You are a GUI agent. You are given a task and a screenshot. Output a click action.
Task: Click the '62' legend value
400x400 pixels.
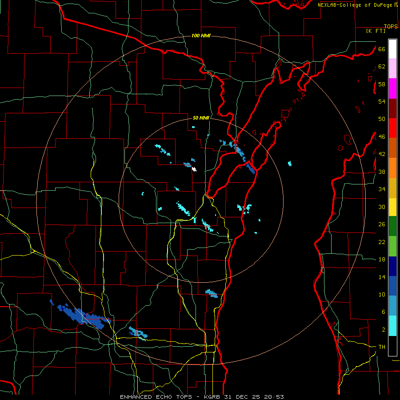pyautogui.click(x=382, y=67)
